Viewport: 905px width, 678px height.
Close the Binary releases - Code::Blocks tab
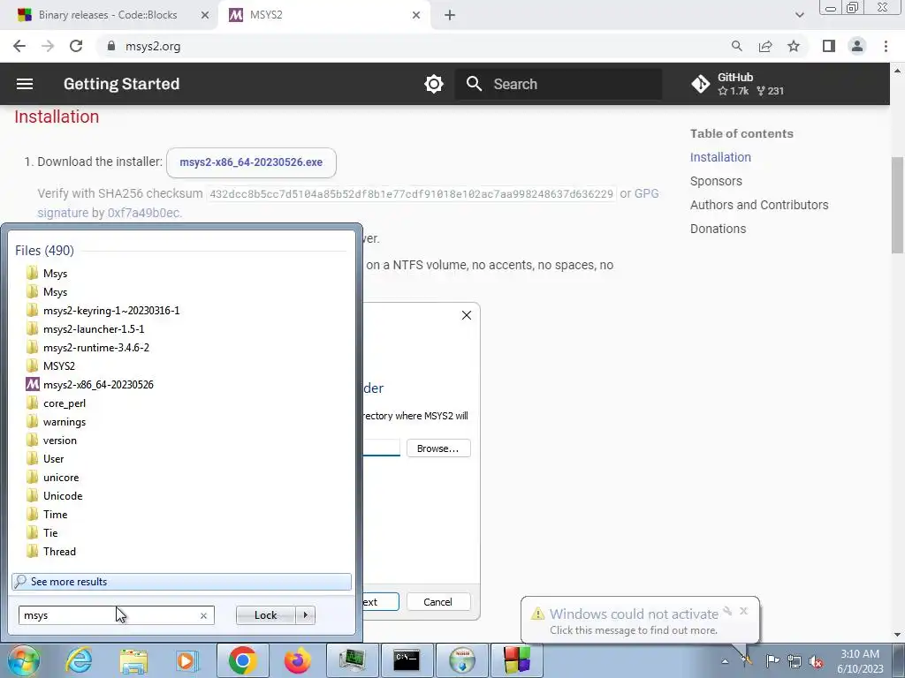click(x=205, y=15)
